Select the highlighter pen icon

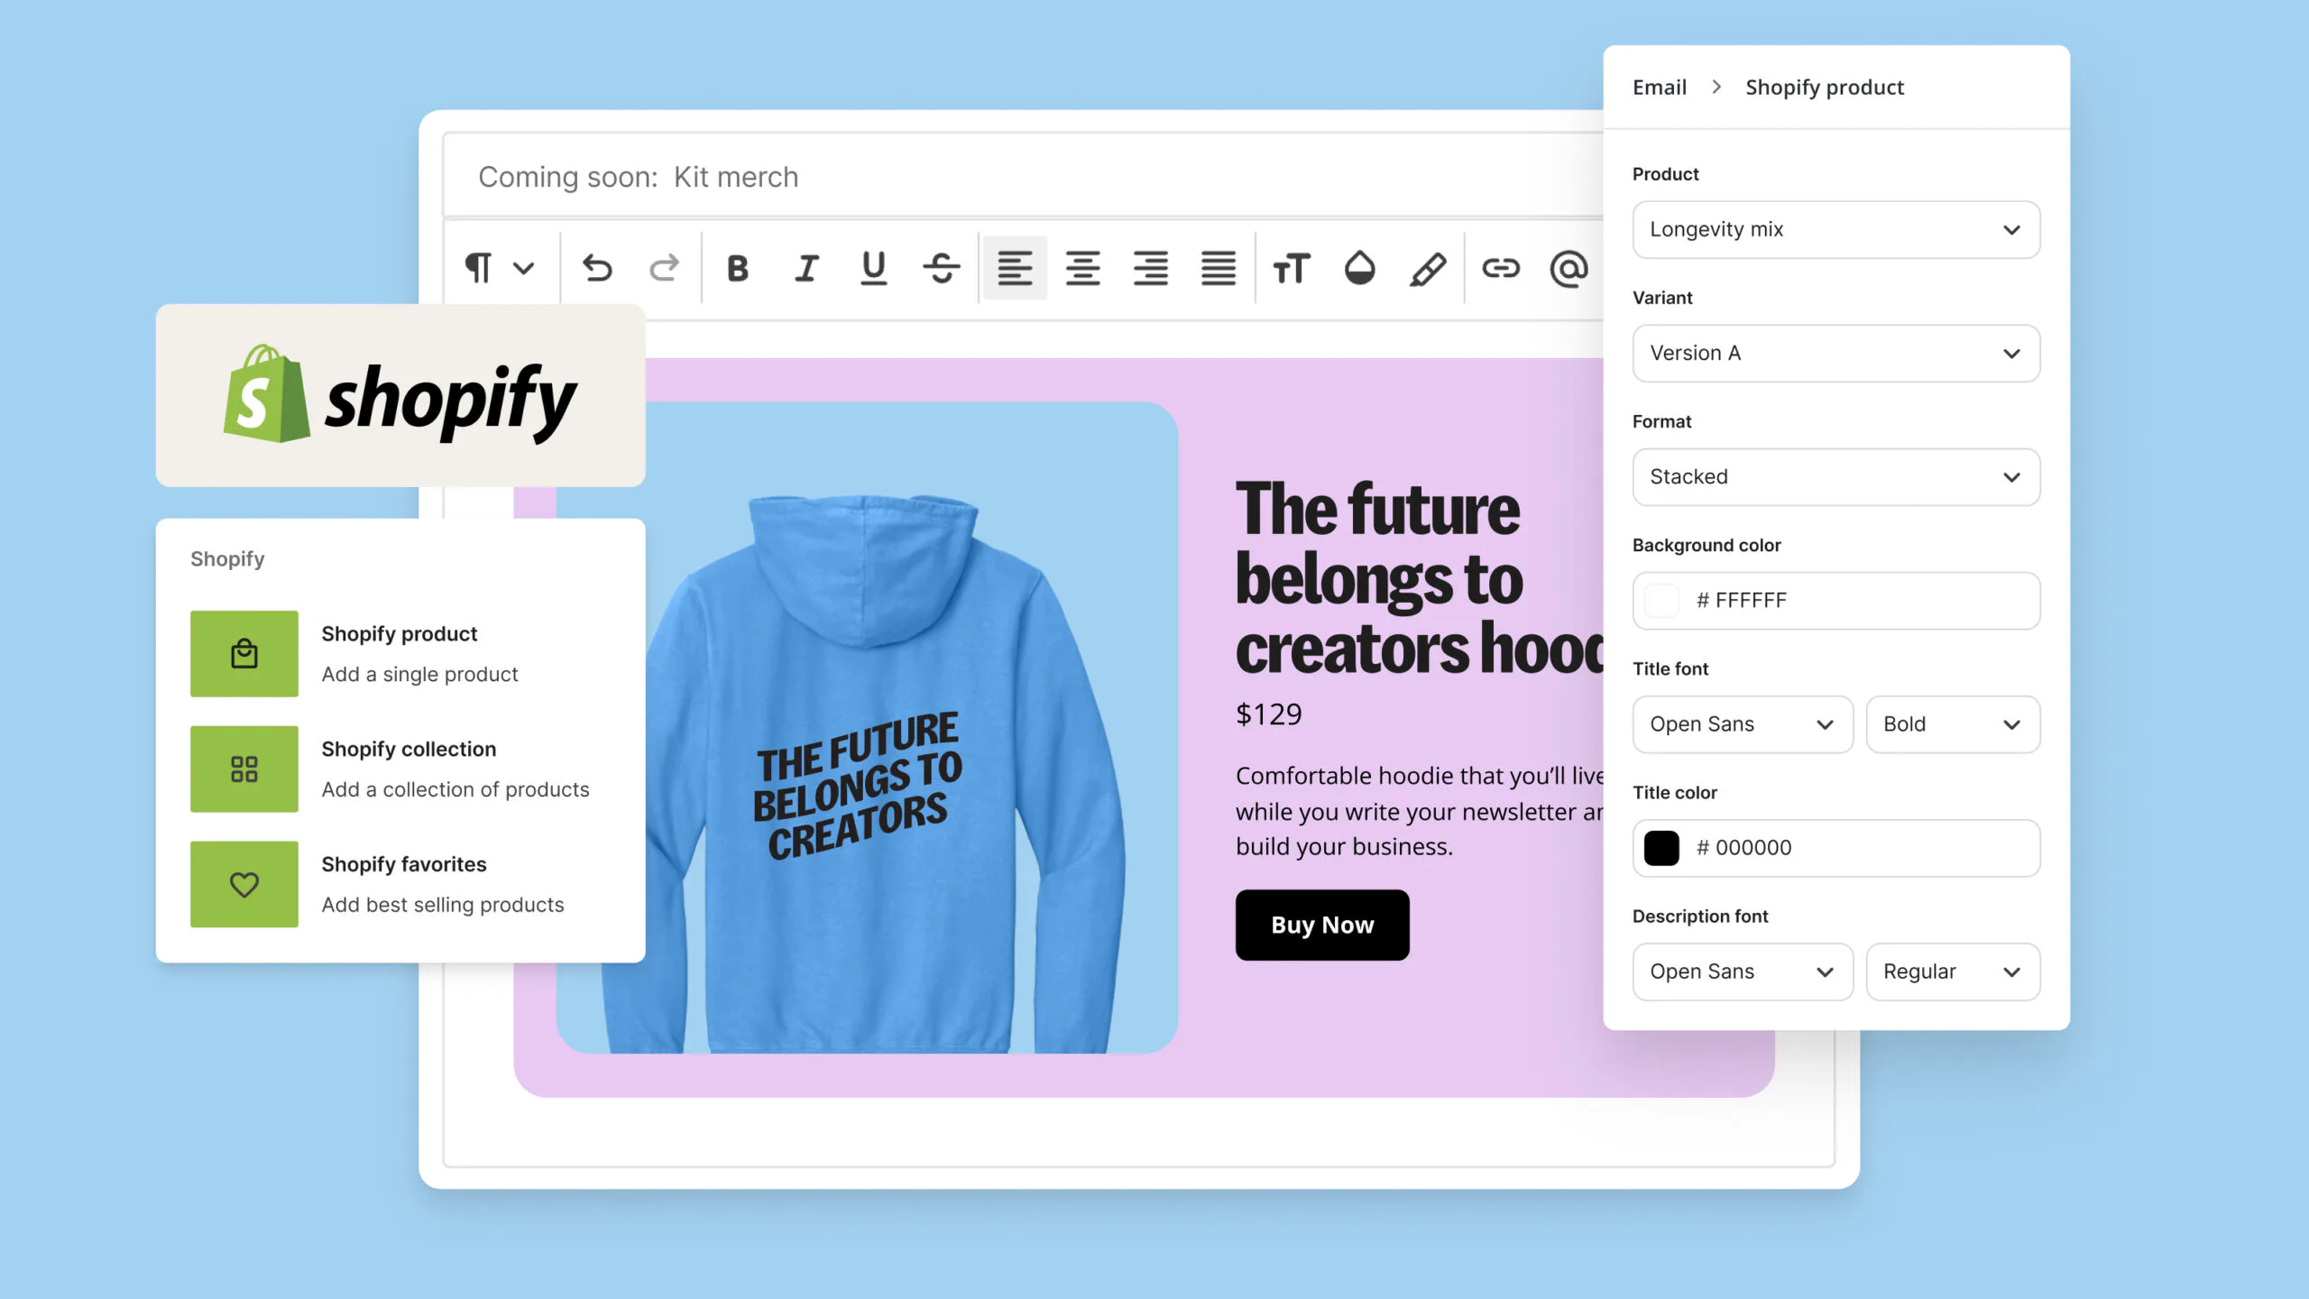coord(1427,267)
